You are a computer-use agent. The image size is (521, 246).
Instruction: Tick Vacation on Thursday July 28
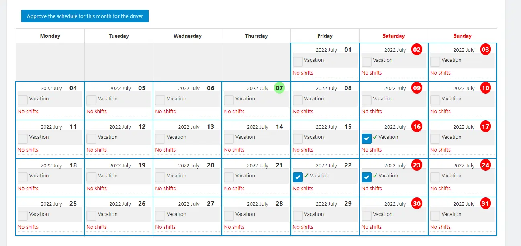click(229, 216)
